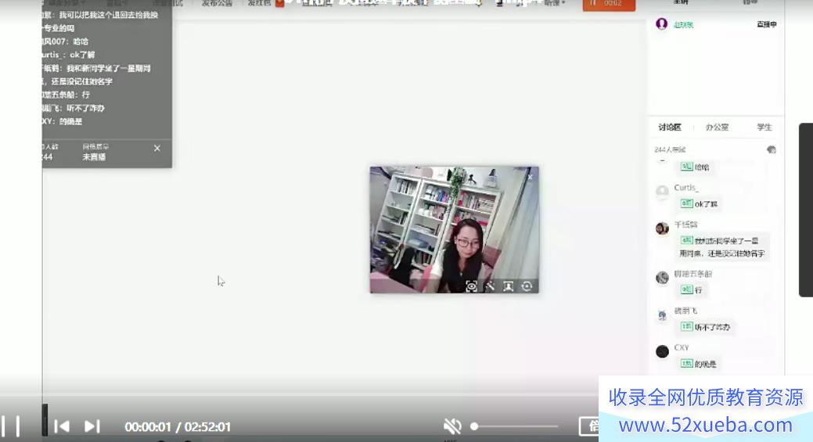The width and height of the screenshot is (813, 442).
Task: Click the purple host avatar icon
Action: coord(662,23)
